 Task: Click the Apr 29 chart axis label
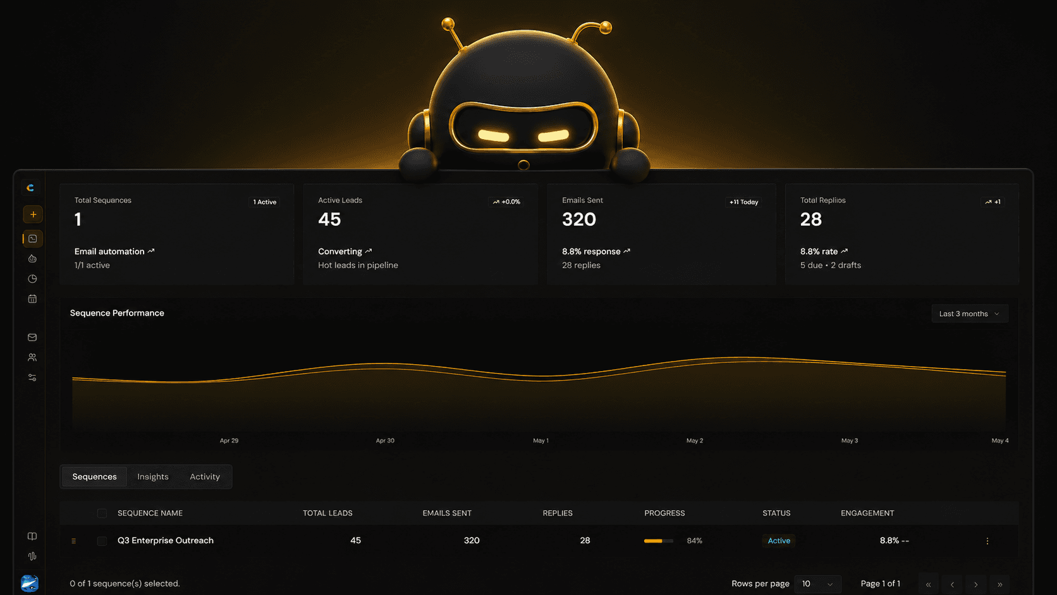pos(229,441)
